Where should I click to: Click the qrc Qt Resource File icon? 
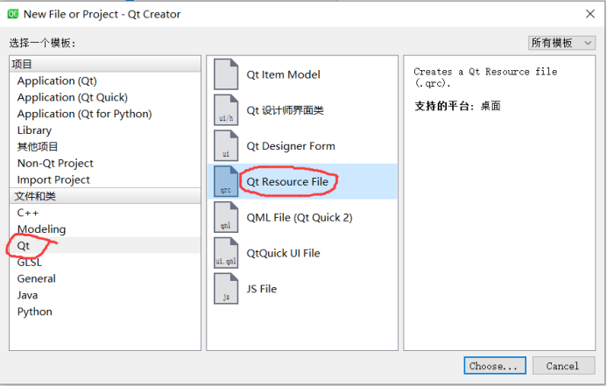click(x=226, y=181)
